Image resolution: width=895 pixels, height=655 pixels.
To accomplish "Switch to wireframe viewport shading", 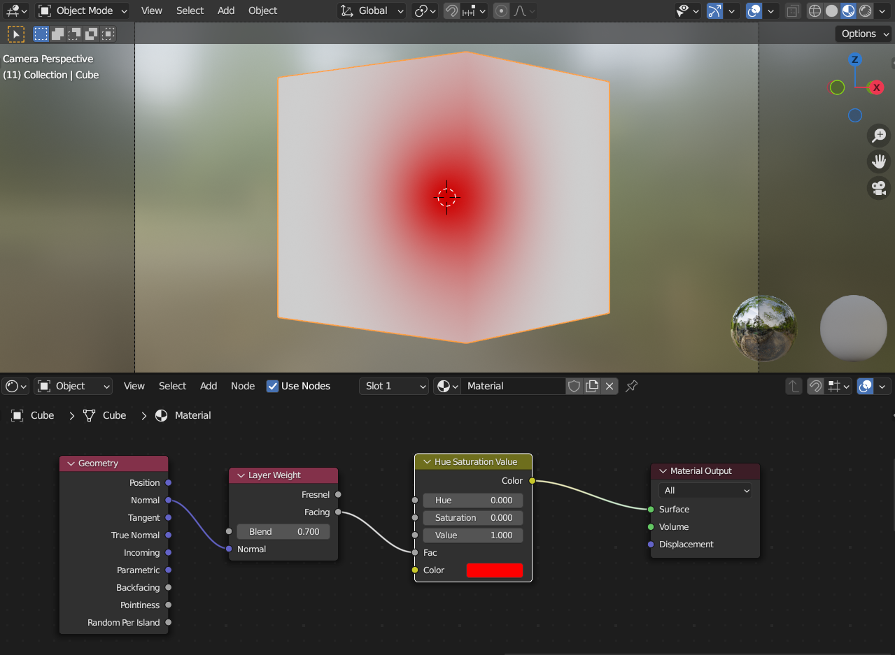I will coord(815,10).
